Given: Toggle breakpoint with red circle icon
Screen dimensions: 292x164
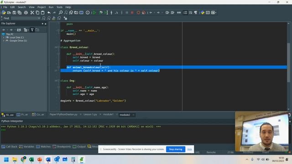Looking at the screenshot, I should point(138,13).
